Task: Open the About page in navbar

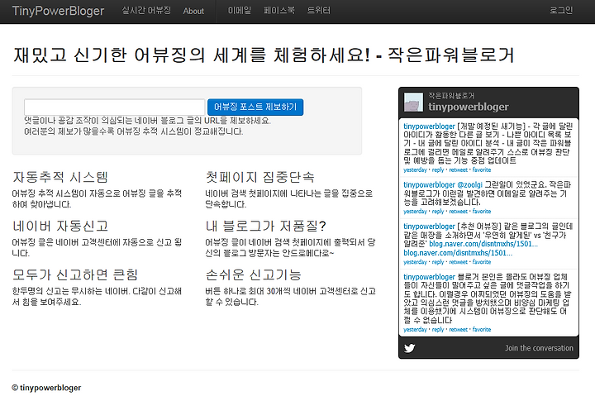Action: pos(193,12)
